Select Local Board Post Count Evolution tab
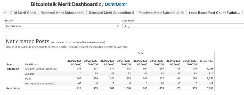244x95 pixels. tap(214, 13)
